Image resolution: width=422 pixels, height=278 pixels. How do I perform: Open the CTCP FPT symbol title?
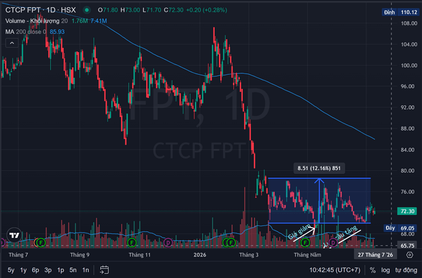pyautogui.click(x=40, y=10)
